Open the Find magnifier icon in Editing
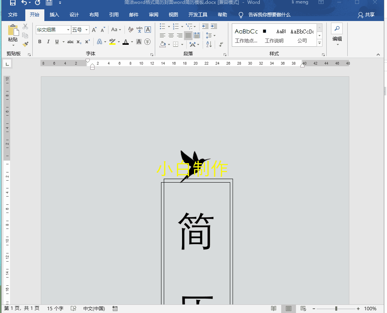 coord(337,29)
